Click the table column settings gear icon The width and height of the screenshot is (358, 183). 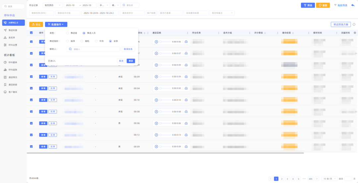[355, 33]
